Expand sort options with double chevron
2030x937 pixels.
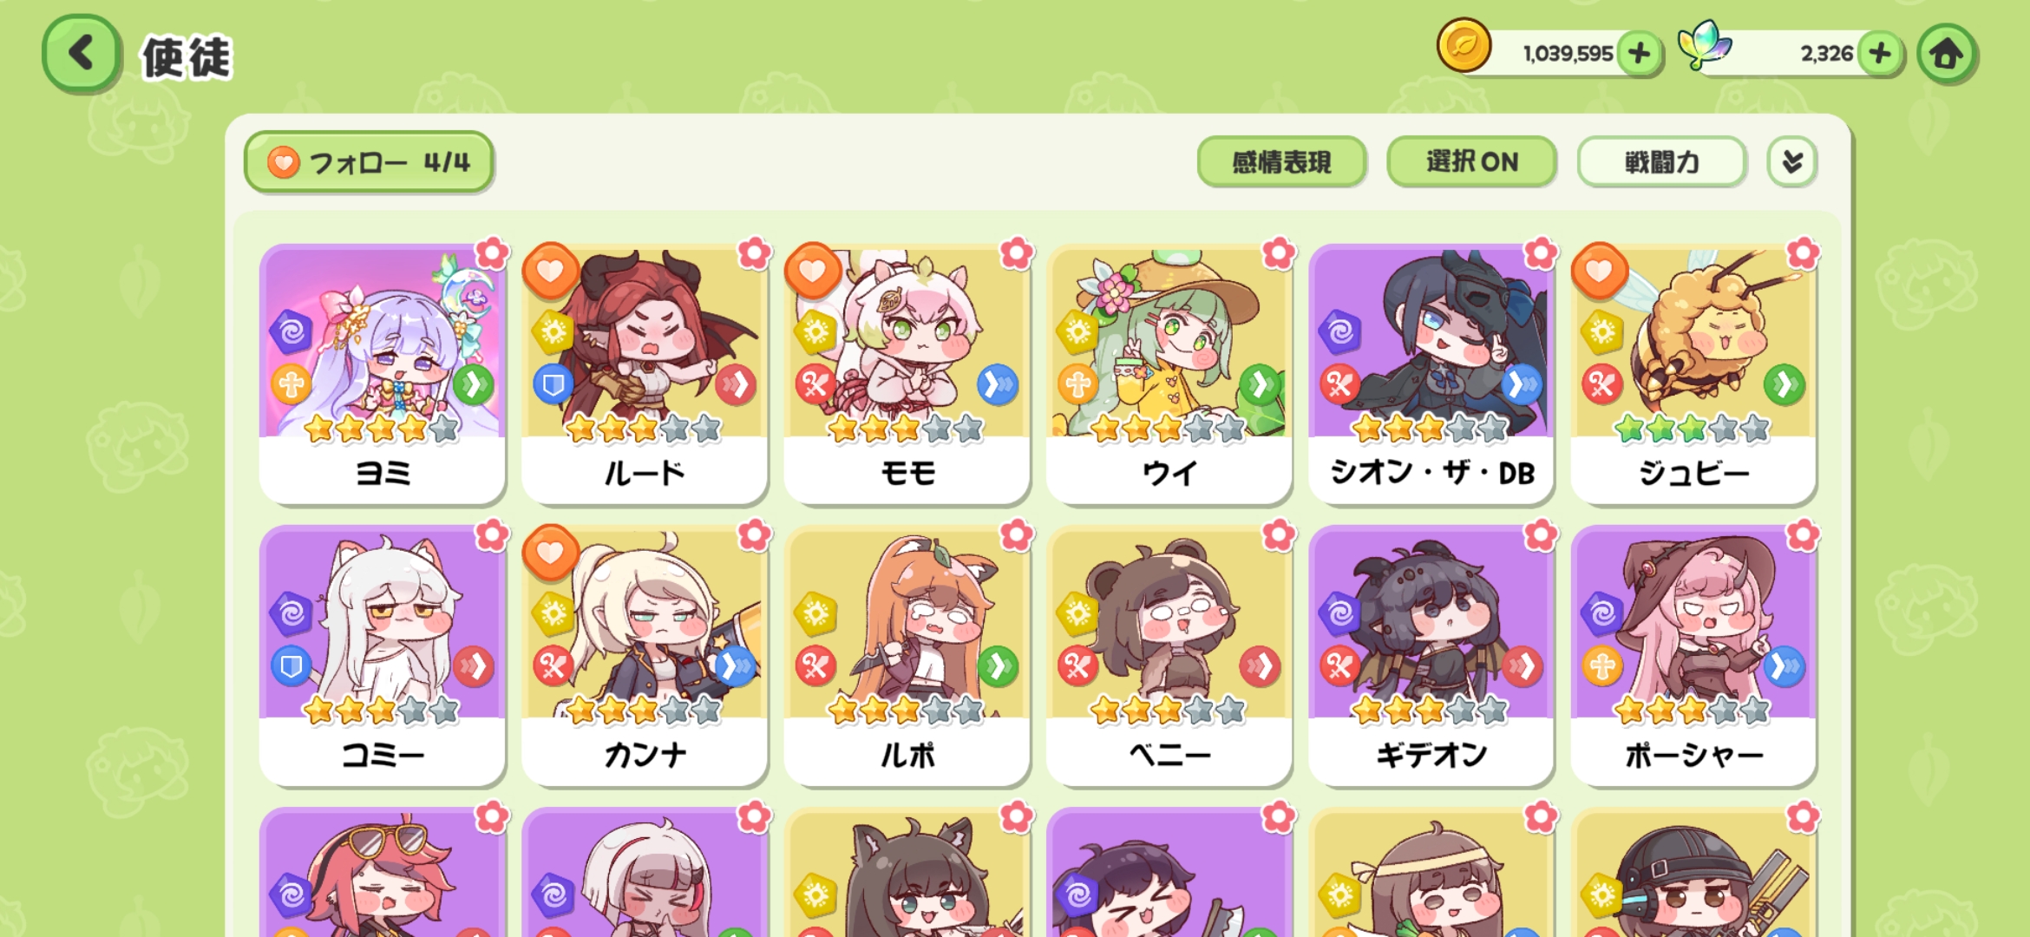point(1792,161)
